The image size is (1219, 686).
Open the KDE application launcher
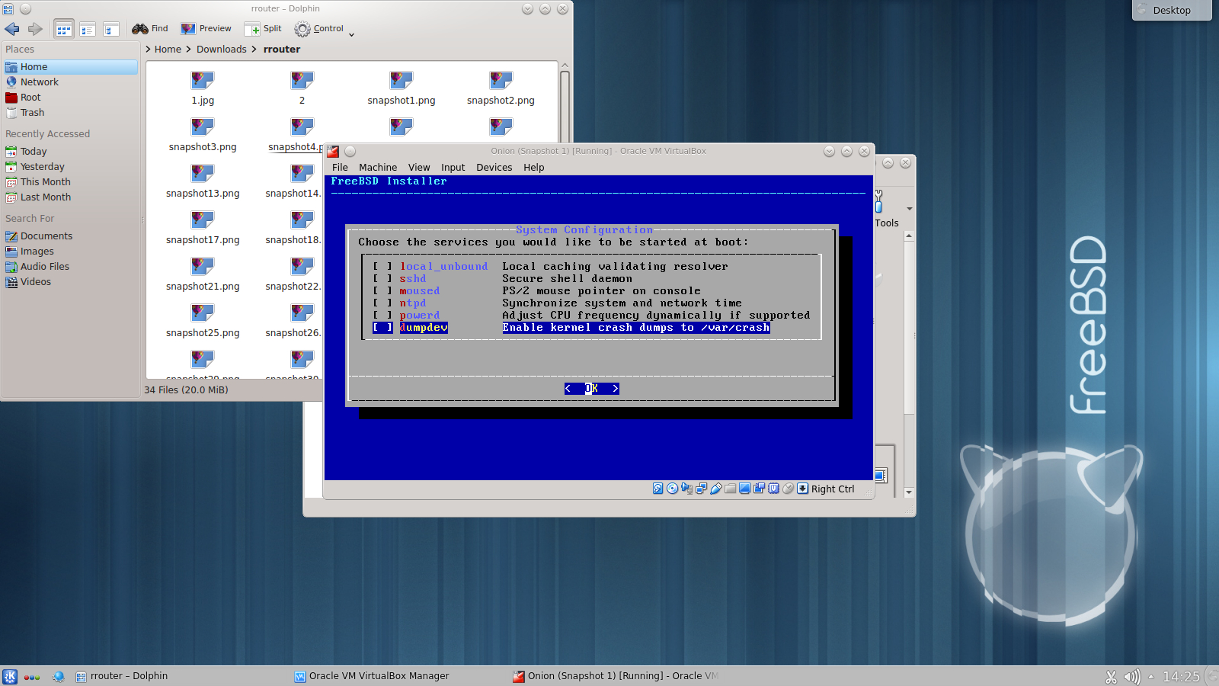point(10,676)
